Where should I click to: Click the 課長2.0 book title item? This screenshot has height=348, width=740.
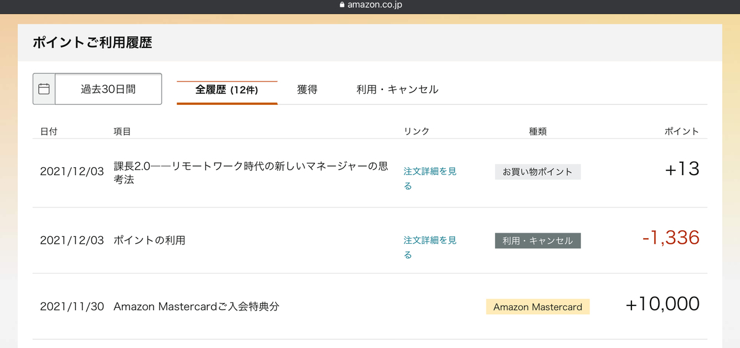[x=251, y=173]
